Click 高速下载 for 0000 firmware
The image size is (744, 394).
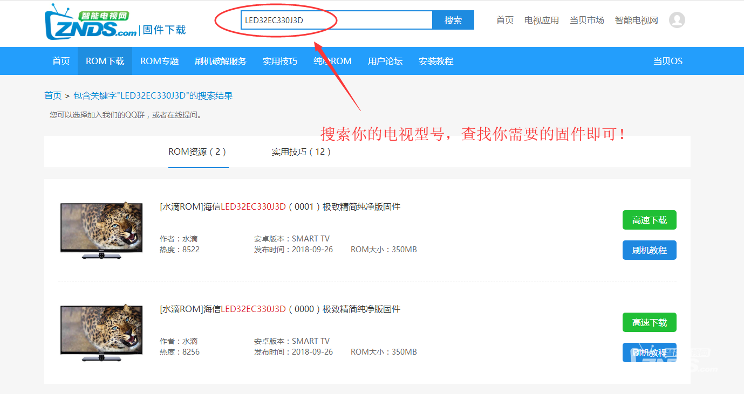coord(650,322)
